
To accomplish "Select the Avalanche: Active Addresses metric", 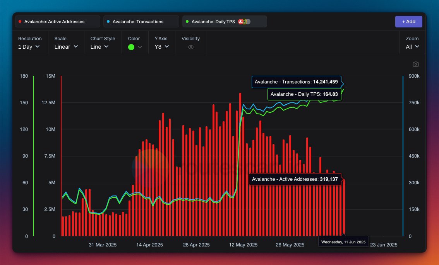I will click(x=58, y=22).
